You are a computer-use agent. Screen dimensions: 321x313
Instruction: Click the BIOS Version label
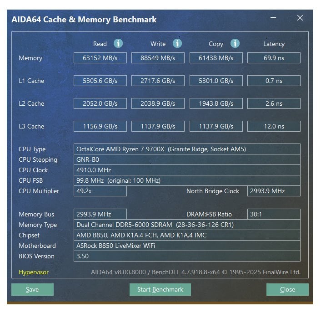click(x=36, y=256)
